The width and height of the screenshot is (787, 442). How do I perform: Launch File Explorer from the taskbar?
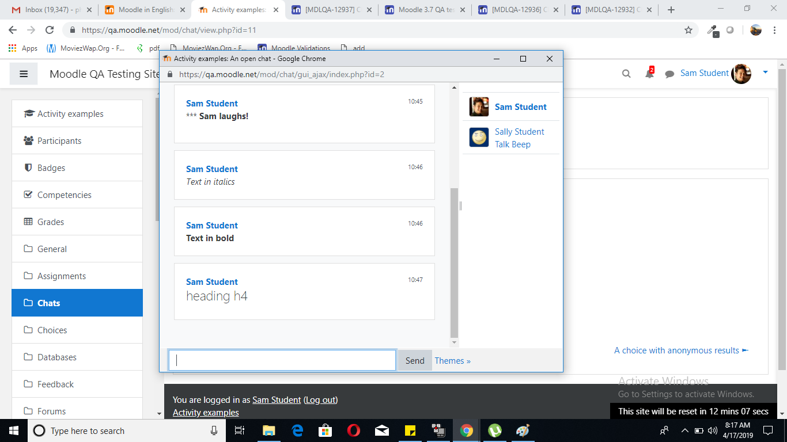click(x=268, y=430)
